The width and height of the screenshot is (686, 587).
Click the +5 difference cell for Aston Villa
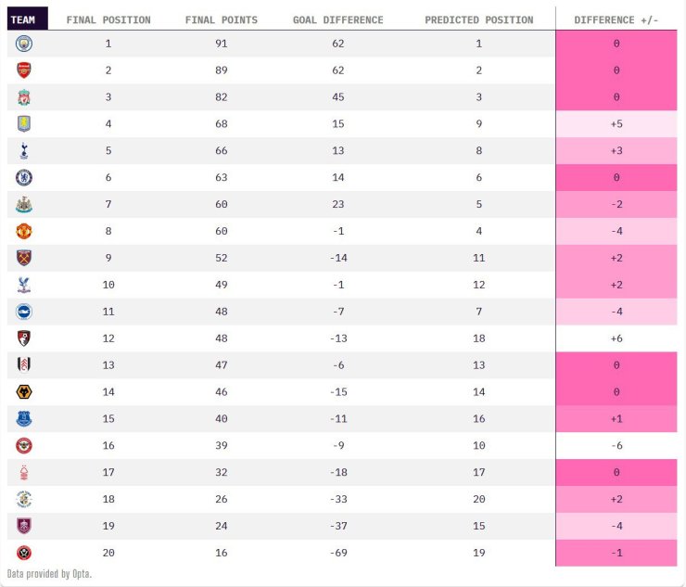point(616,124)
